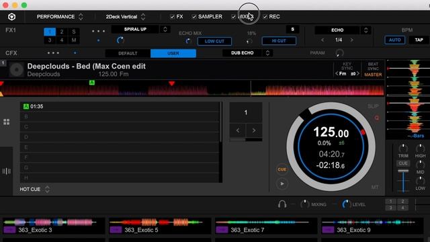
Task: Click the deck play button
Action: (282, 184)
